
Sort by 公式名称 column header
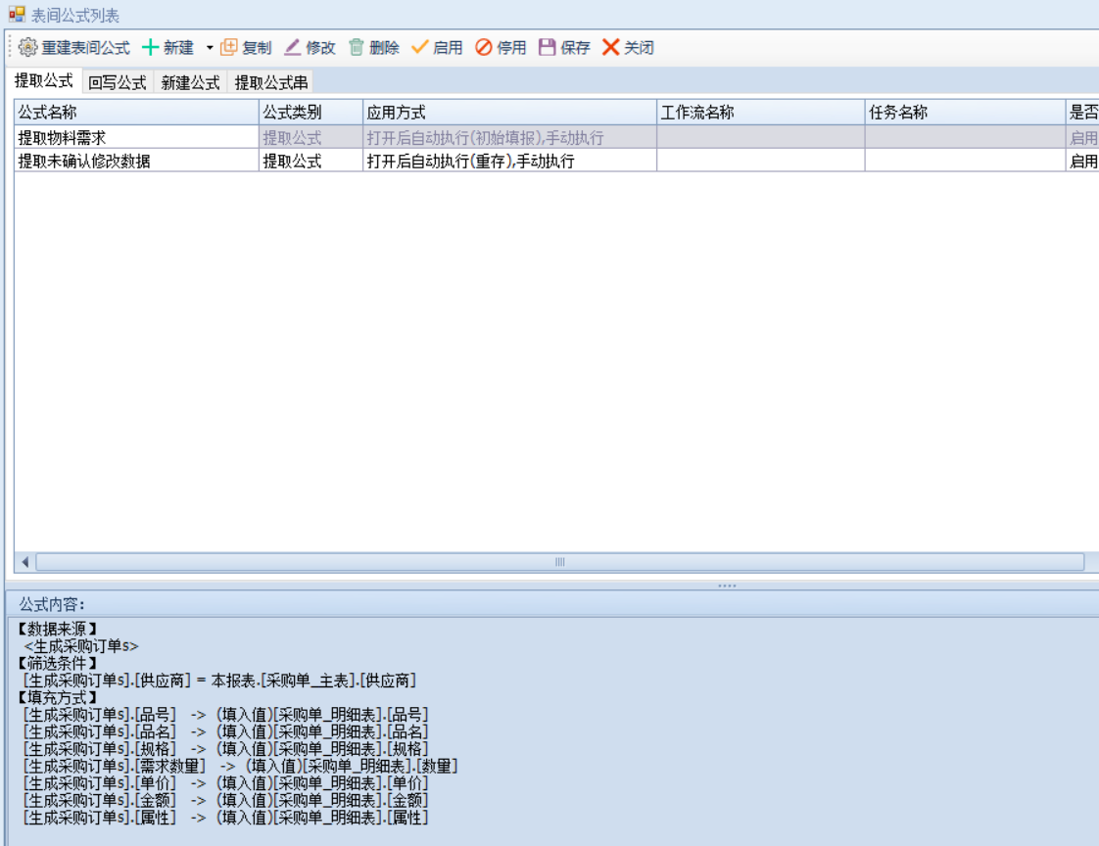click(135, 113)
